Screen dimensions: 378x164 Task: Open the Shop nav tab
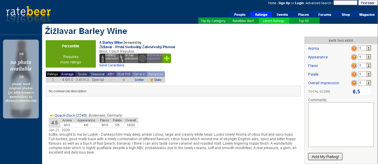[346, 15]
